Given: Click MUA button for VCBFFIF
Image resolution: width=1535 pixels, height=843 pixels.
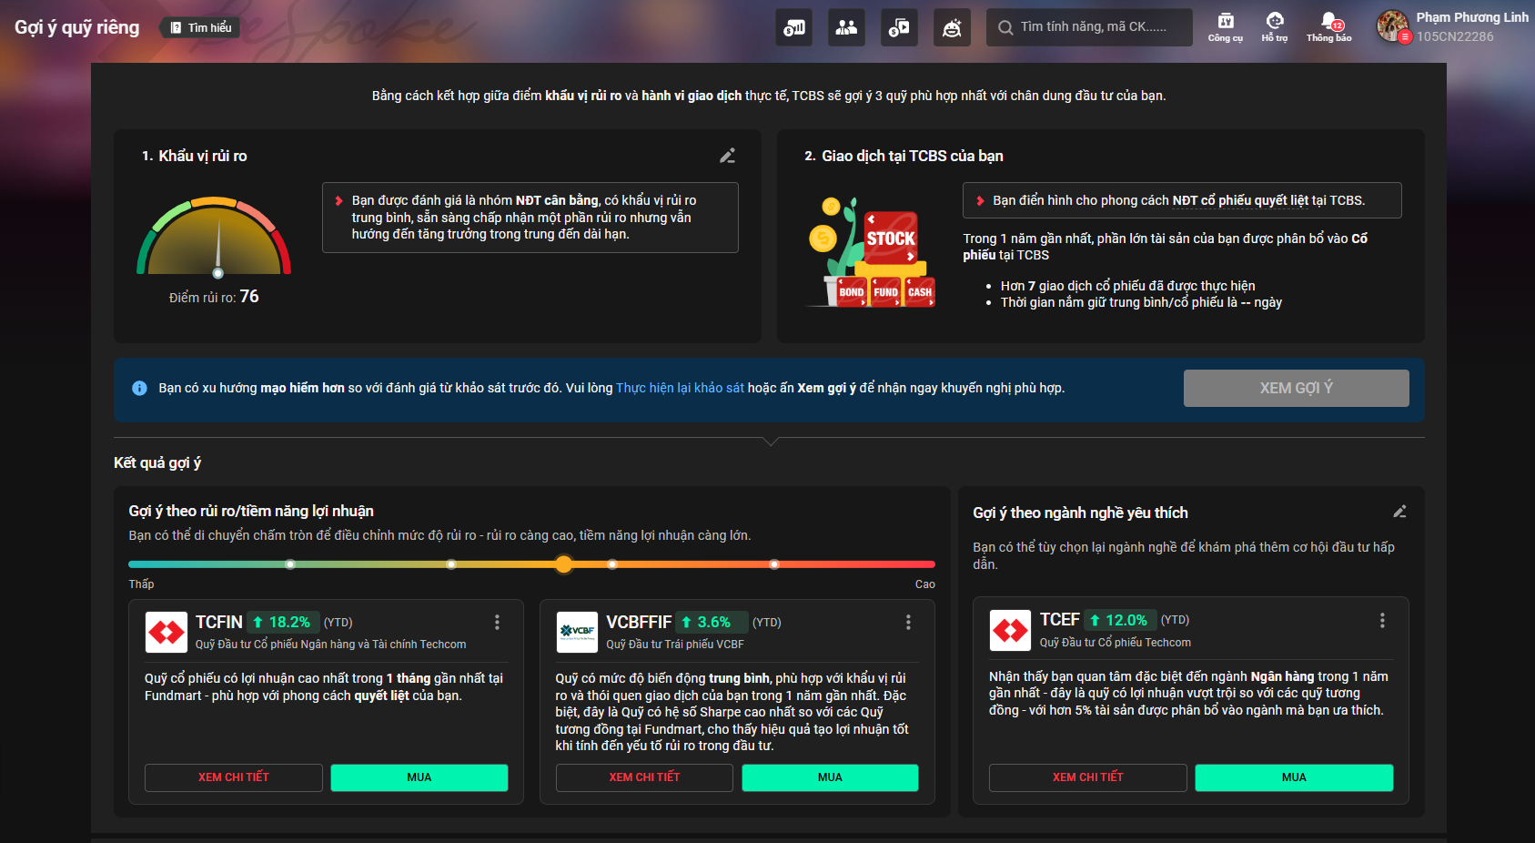Looking at the screenshot, I should [x=830, y=777].
